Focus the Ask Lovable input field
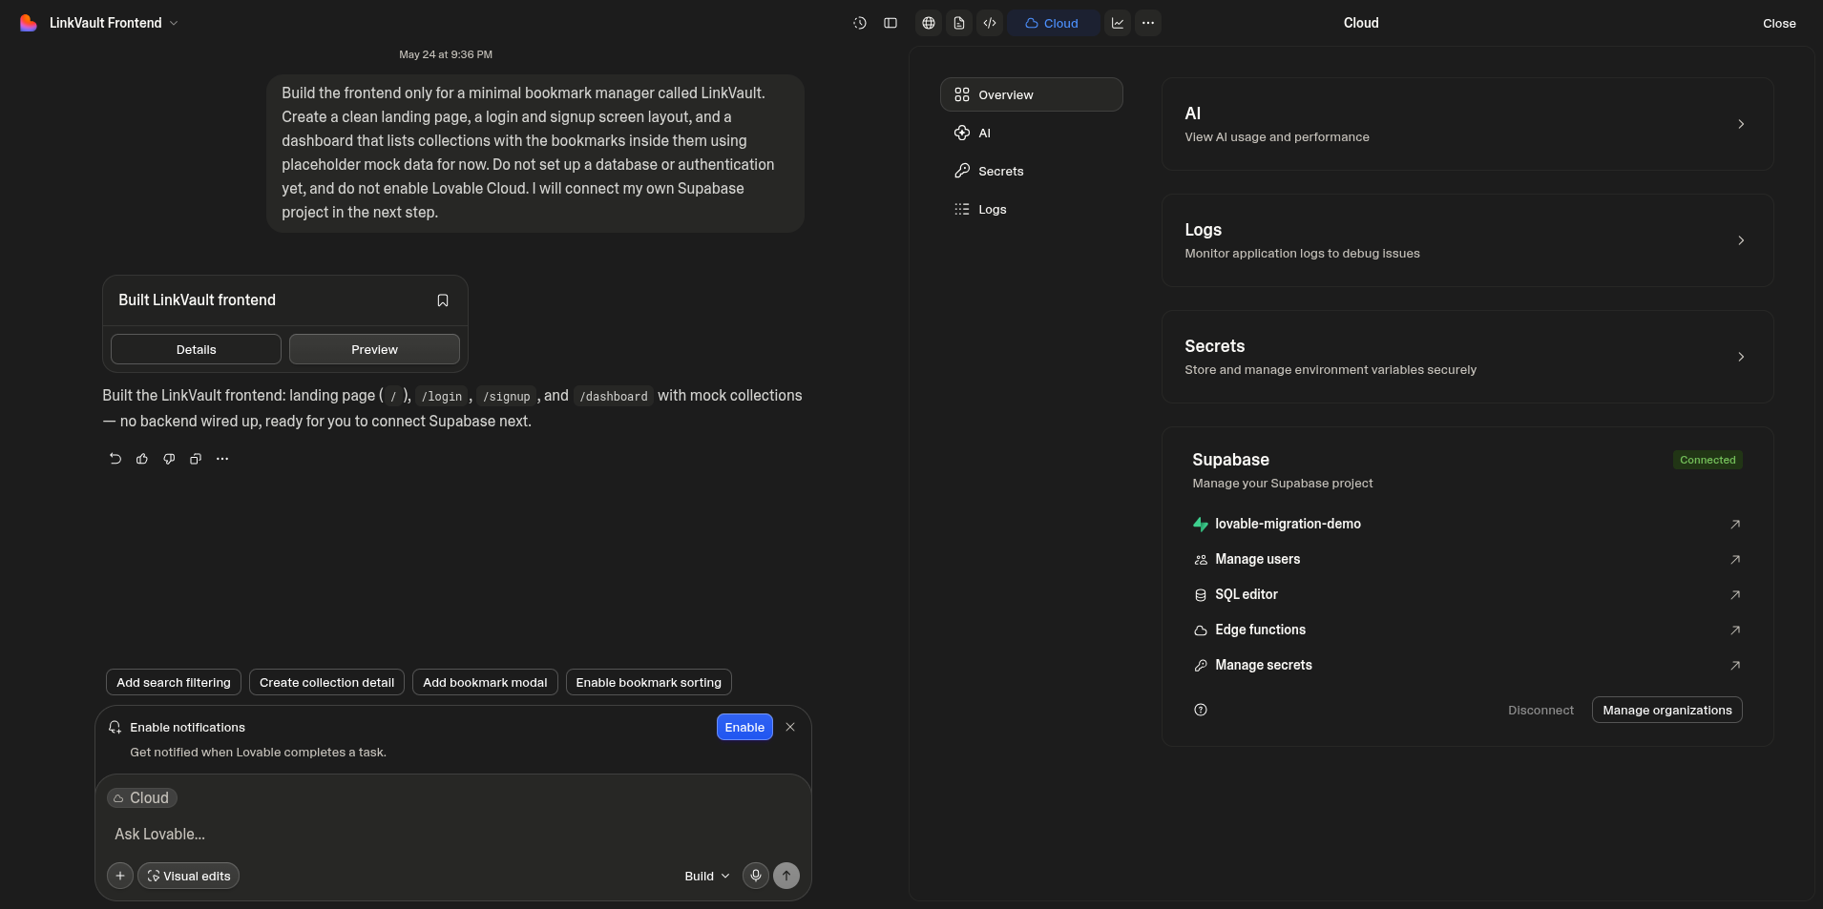Viewport: 1823px width, 909px height. click(x=453, y=834)
